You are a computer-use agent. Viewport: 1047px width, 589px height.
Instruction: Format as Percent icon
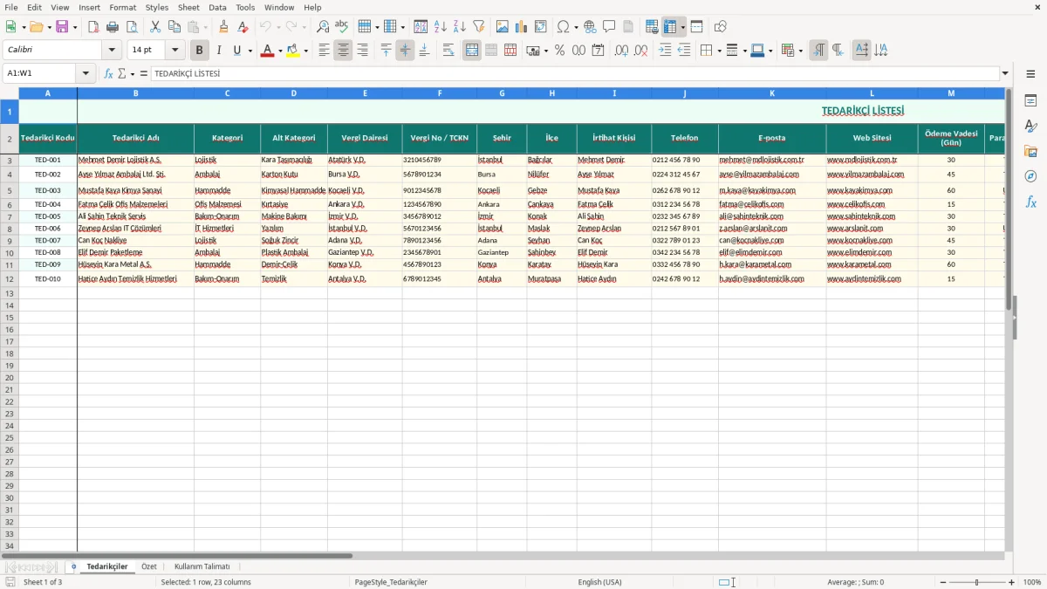[559, 51]
